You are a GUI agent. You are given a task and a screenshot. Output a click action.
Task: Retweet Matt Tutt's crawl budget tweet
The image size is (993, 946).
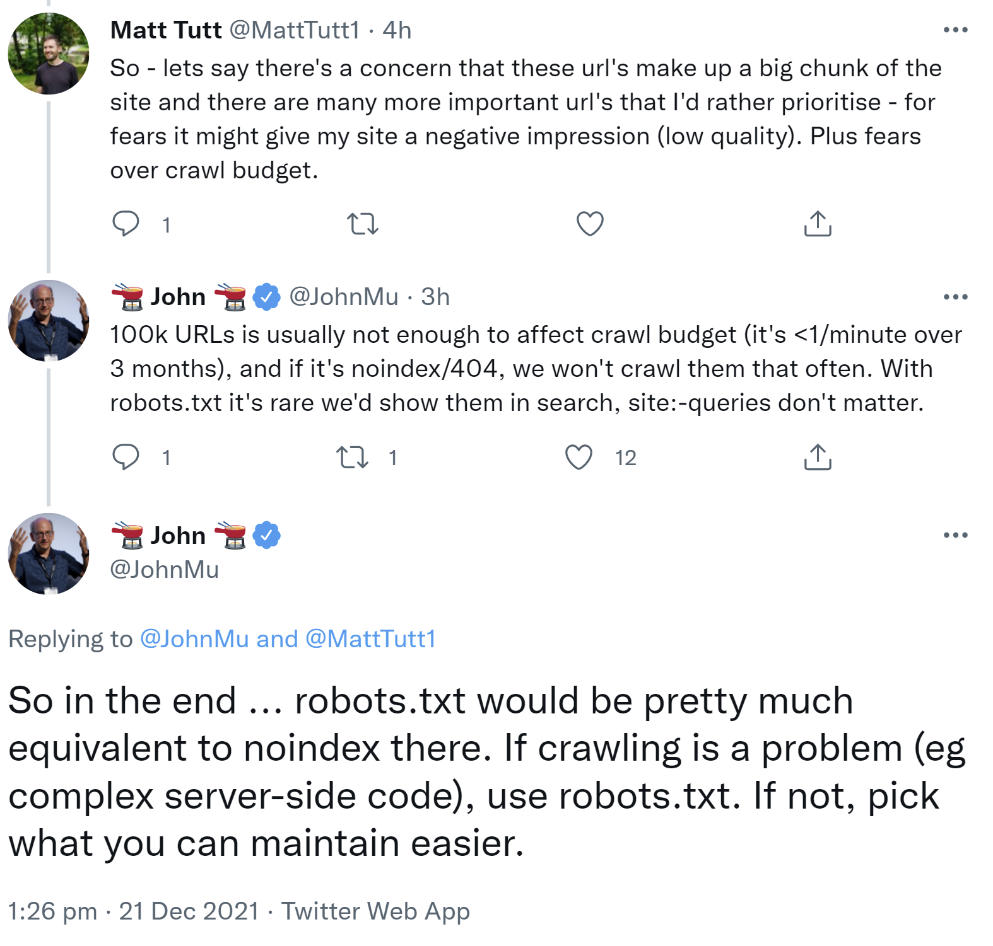click(x=363, y=224)
